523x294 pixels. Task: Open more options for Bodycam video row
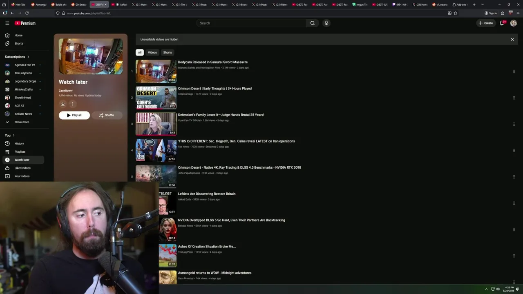(514, 71)
